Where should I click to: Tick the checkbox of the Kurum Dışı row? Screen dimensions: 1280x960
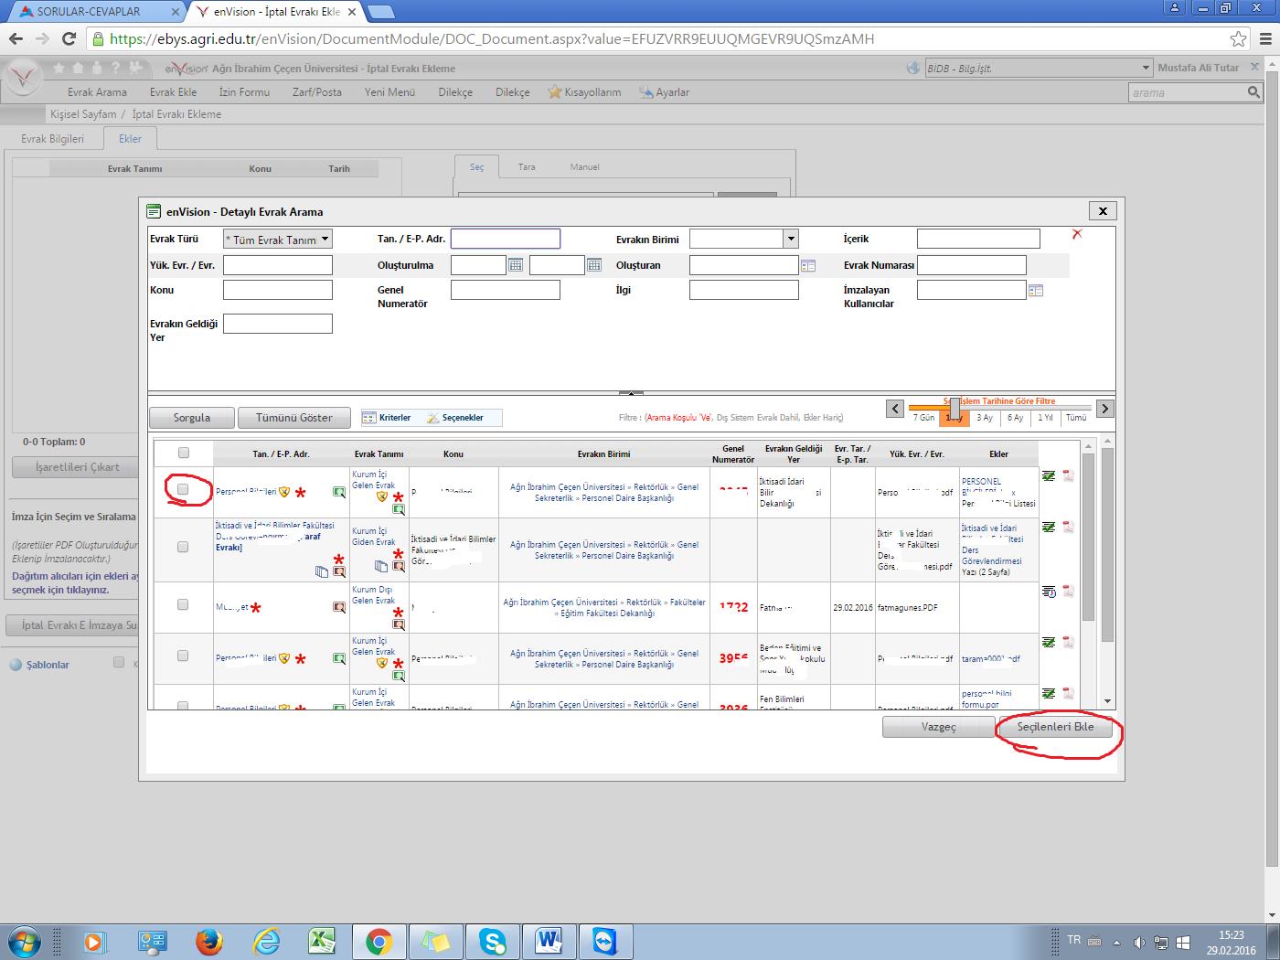coord(183,604)
